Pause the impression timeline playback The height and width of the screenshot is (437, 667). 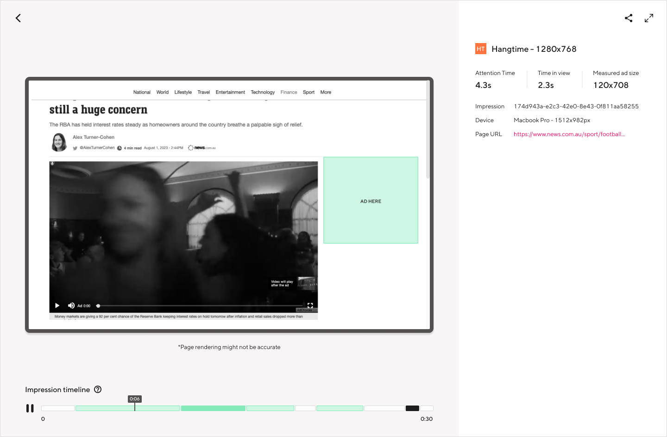(x=30, y=408)
